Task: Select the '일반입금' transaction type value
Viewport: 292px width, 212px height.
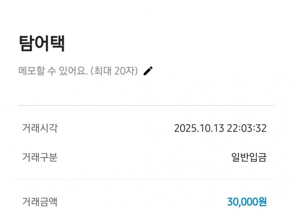Action: tap(249, 157)
